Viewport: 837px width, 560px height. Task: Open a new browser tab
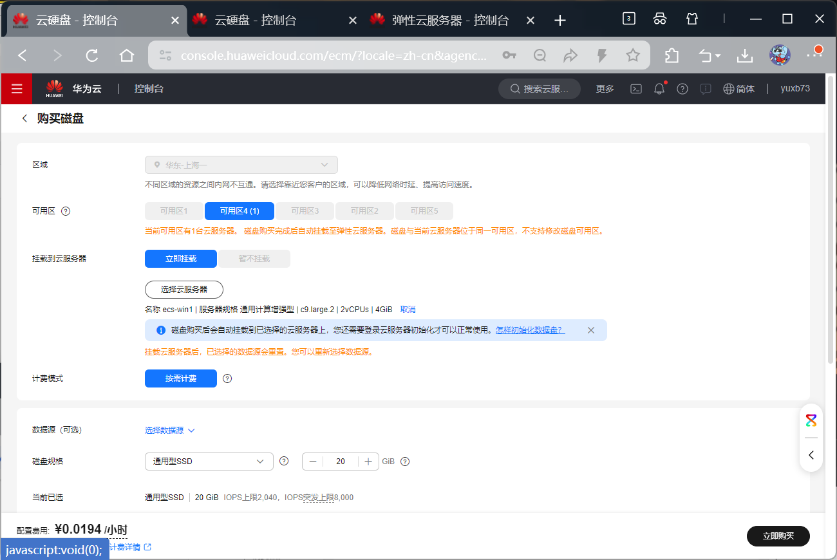pyautogui.click(x=560, y=20)
